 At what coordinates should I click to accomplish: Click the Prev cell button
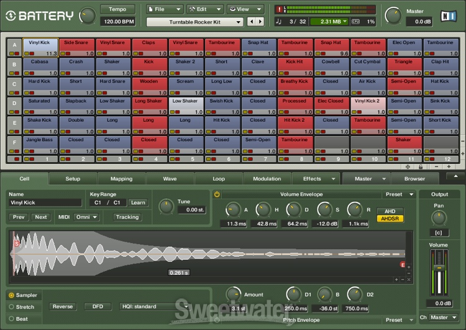point(19,217)
